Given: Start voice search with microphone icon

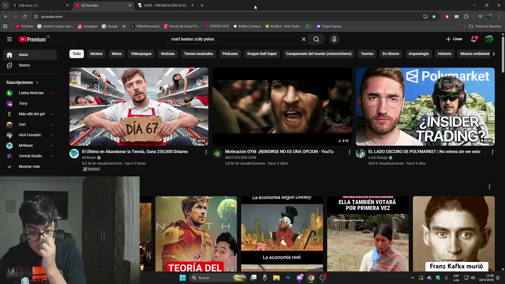Looking at the screenshot, I should tap(334, 39).
